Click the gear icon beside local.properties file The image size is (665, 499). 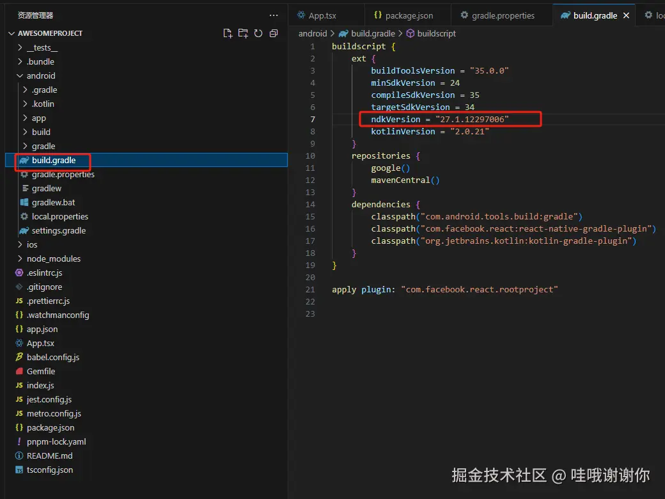pos(24,216)
